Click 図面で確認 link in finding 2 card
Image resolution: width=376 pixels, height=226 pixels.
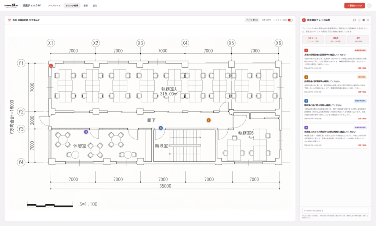pyautogui.click(x=362, y=92)
